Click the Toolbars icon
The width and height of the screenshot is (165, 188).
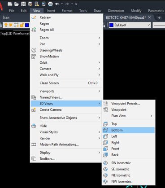coord(34,159)
